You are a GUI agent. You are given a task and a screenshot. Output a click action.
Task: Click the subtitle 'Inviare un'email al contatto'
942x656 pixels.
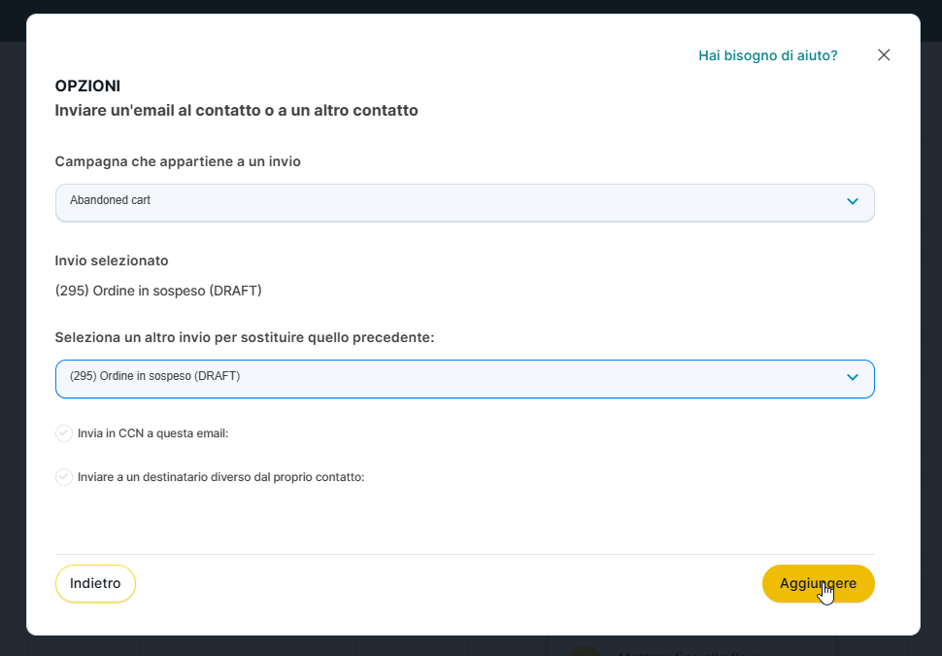point(236,111)
